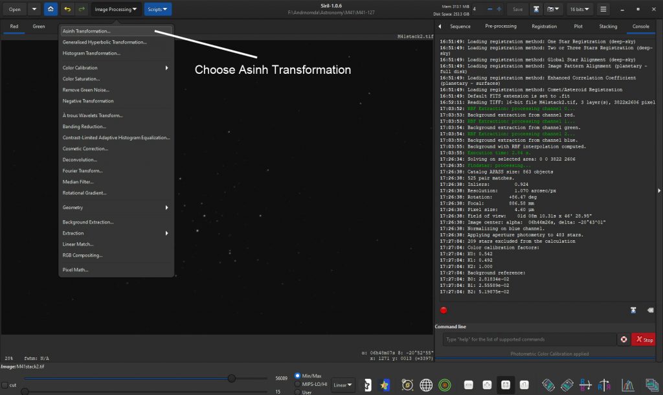The image size is (663, 395).
Task: Switch to the Pre-processing tab
Action: pos(500,26)
